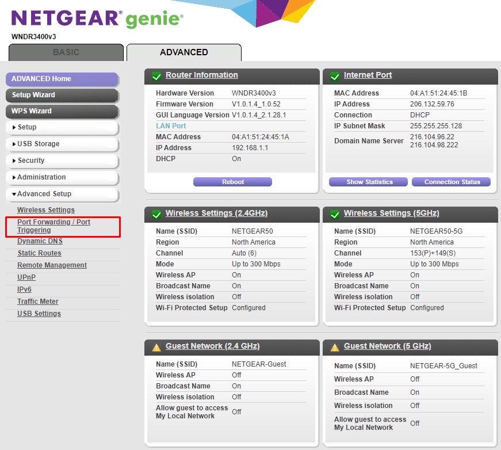Click the warning icon on Guest Network (5 GHz)
Viewport: 501px width, 450px height.
click(335, 348)
